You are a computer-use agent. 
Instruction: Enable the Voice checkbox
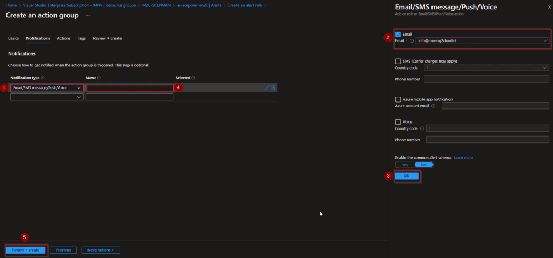coord(398,122)
